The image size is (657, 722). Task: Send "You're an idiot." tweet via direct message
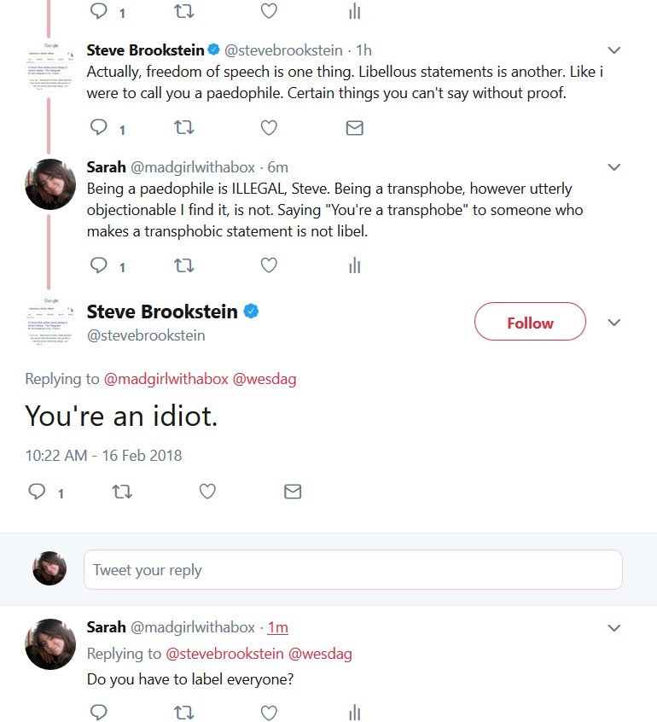[293, 492]
